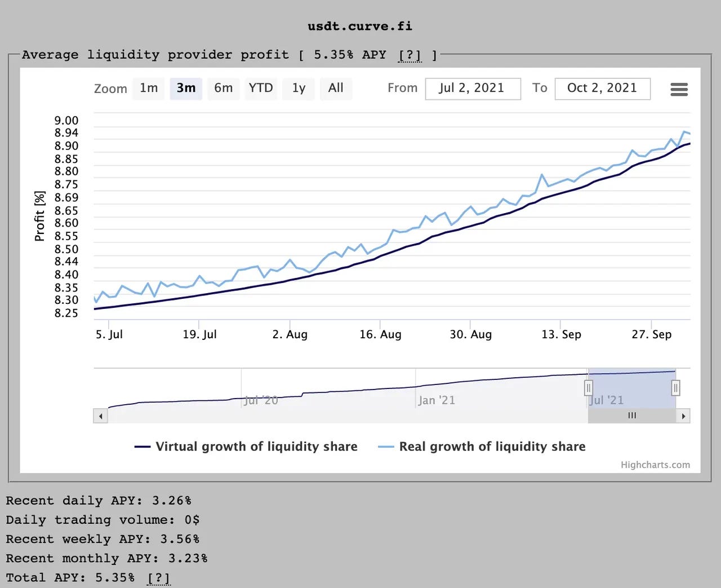Screen dimensions: 721x588
Task: Toggle Real growth of liquidity share series
Action: [482, 446]
